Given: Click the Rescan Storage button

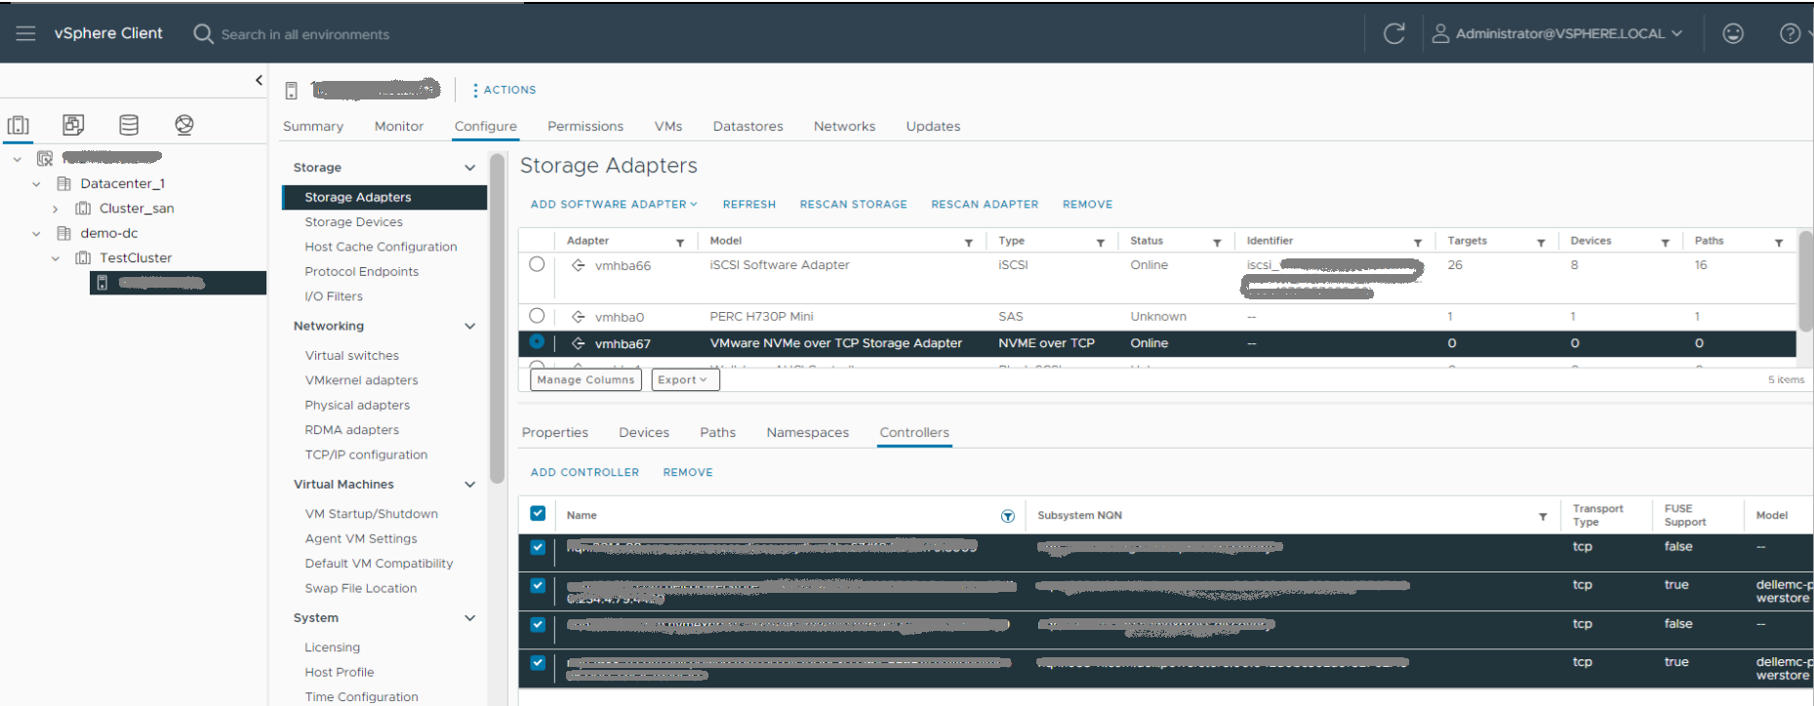Looking at the screenshot, I should point(853,205).
